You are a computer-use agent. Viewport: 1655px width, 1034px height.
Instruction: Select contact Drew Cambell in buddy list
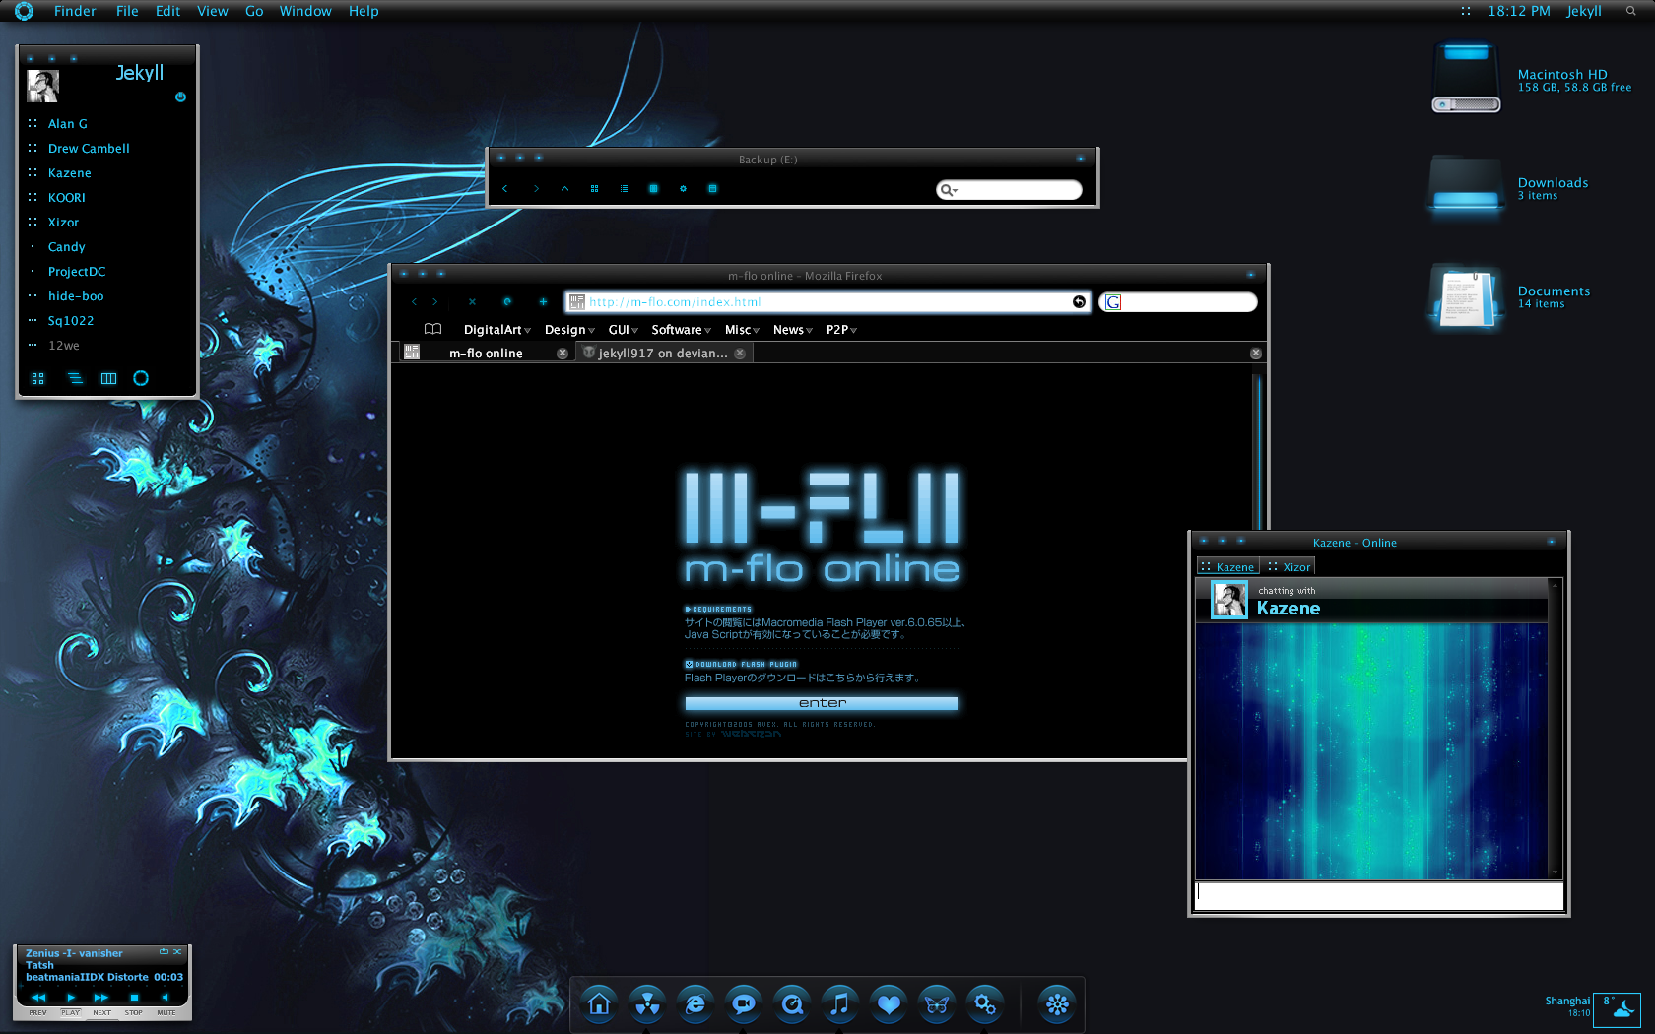[89, 149]
